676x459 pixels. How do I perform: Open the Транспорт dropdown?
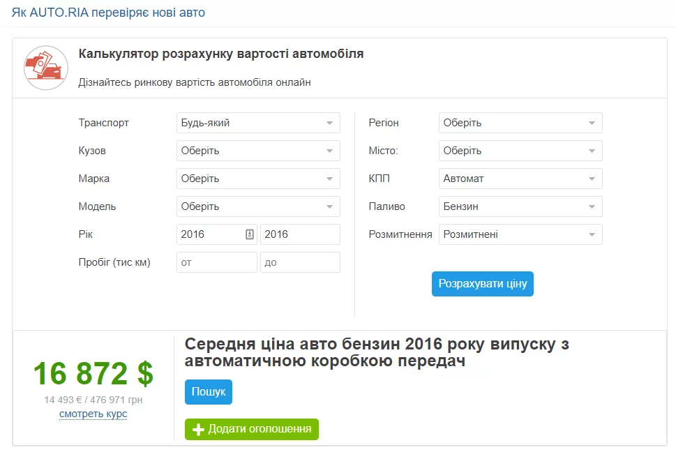click(258, 123)
